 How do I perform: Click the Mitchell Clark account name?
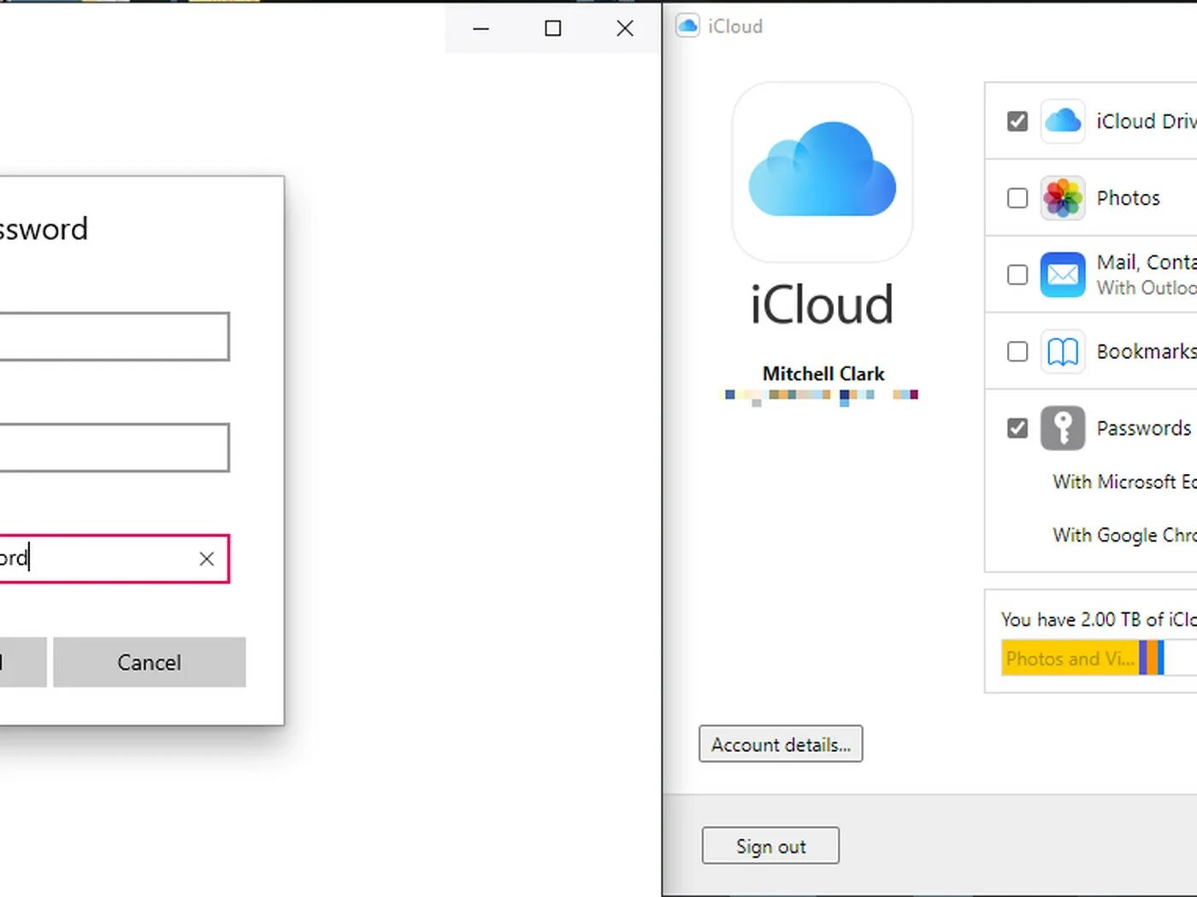(823, 374)
